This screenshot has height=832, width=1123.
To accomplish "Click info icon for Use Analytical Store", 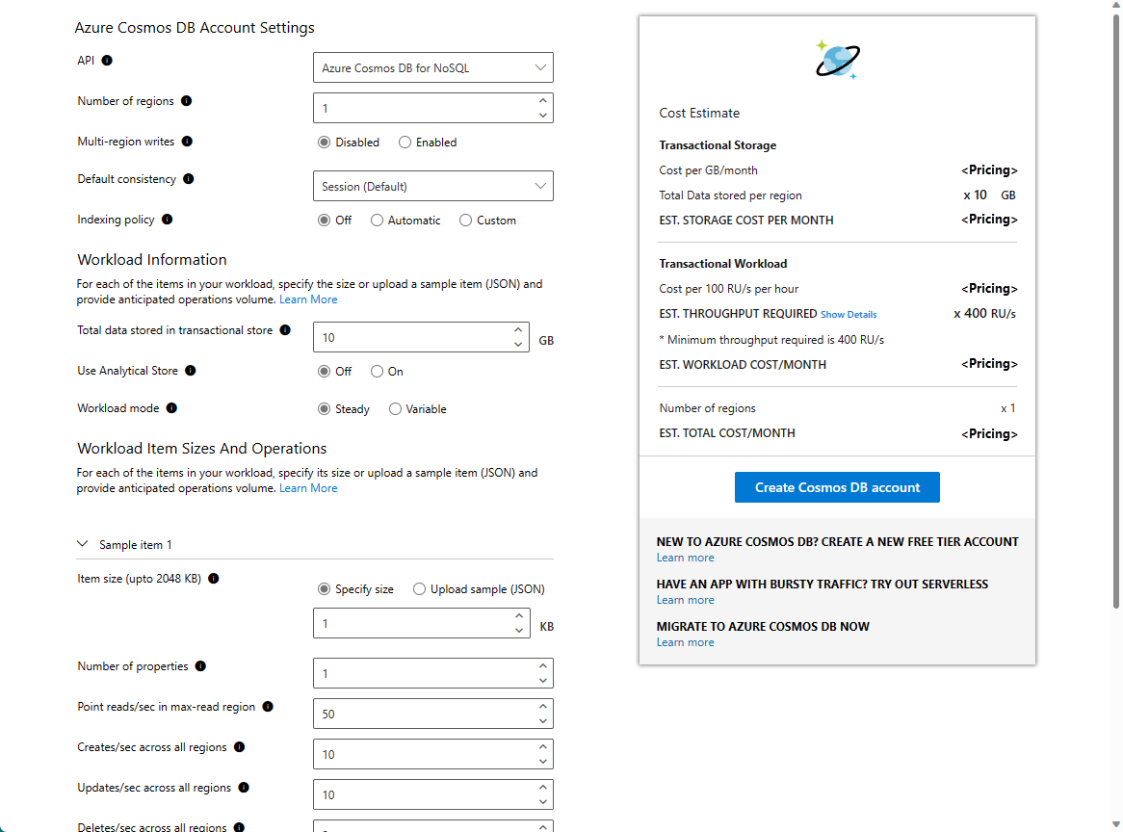I will 191,371.
